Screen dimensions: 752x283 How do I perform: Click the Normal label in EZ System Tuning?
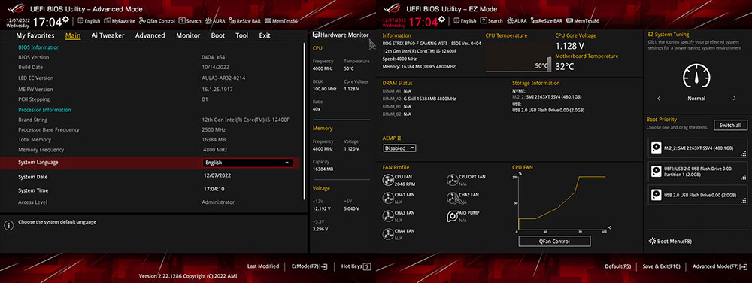696,99
